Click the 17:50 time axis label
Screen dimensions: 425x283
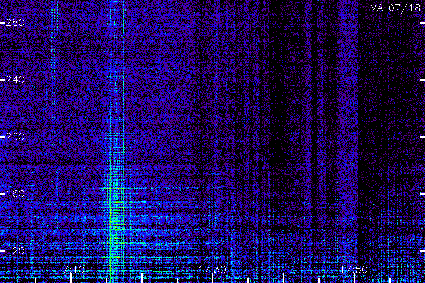354,270
